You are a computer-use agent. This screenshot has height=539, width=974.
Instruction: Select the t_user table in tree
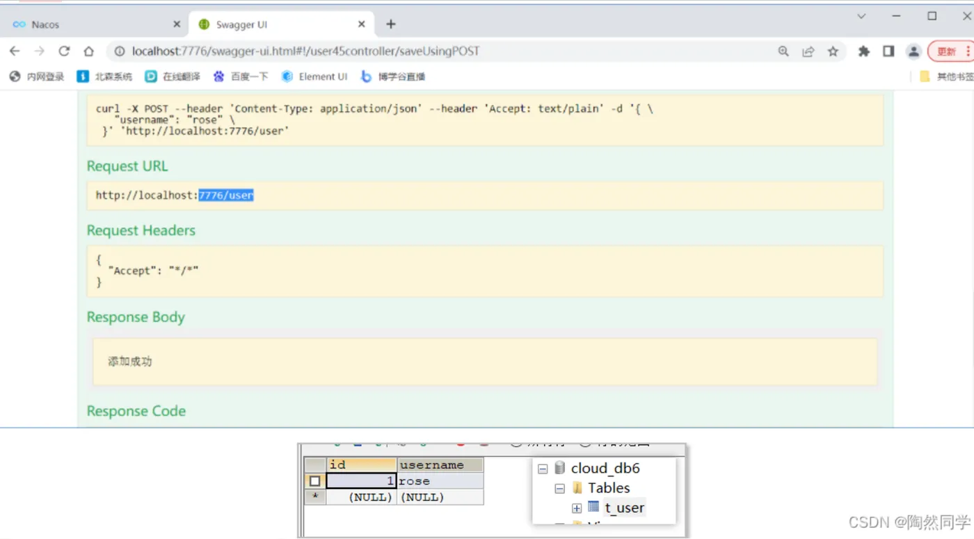click(x=625, y=508)
